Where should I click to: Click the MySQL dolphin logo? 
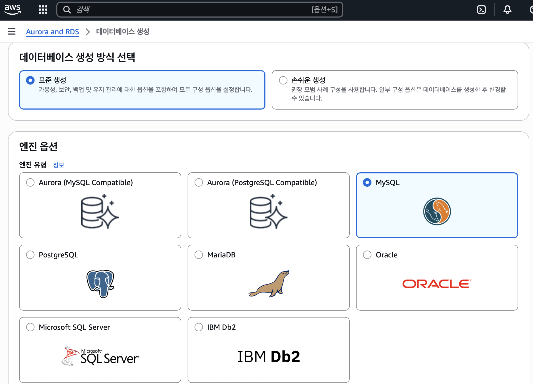pyautogui.click(x=437, y=211)
